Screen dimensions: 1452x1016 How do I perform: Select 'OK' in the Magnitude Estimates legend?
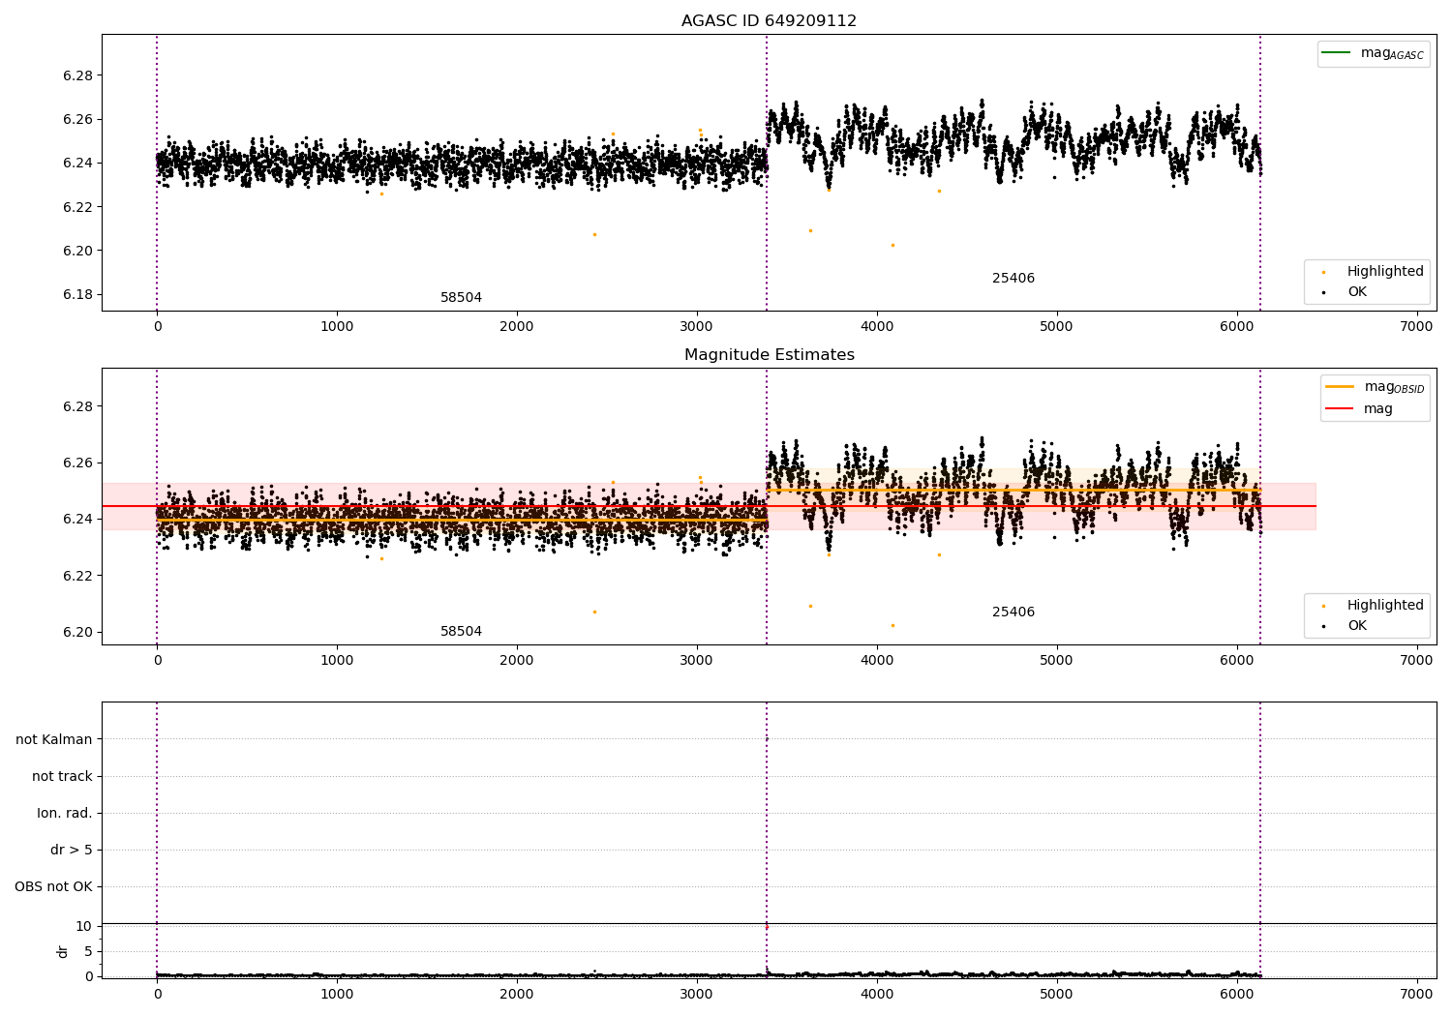point(1357,626)
